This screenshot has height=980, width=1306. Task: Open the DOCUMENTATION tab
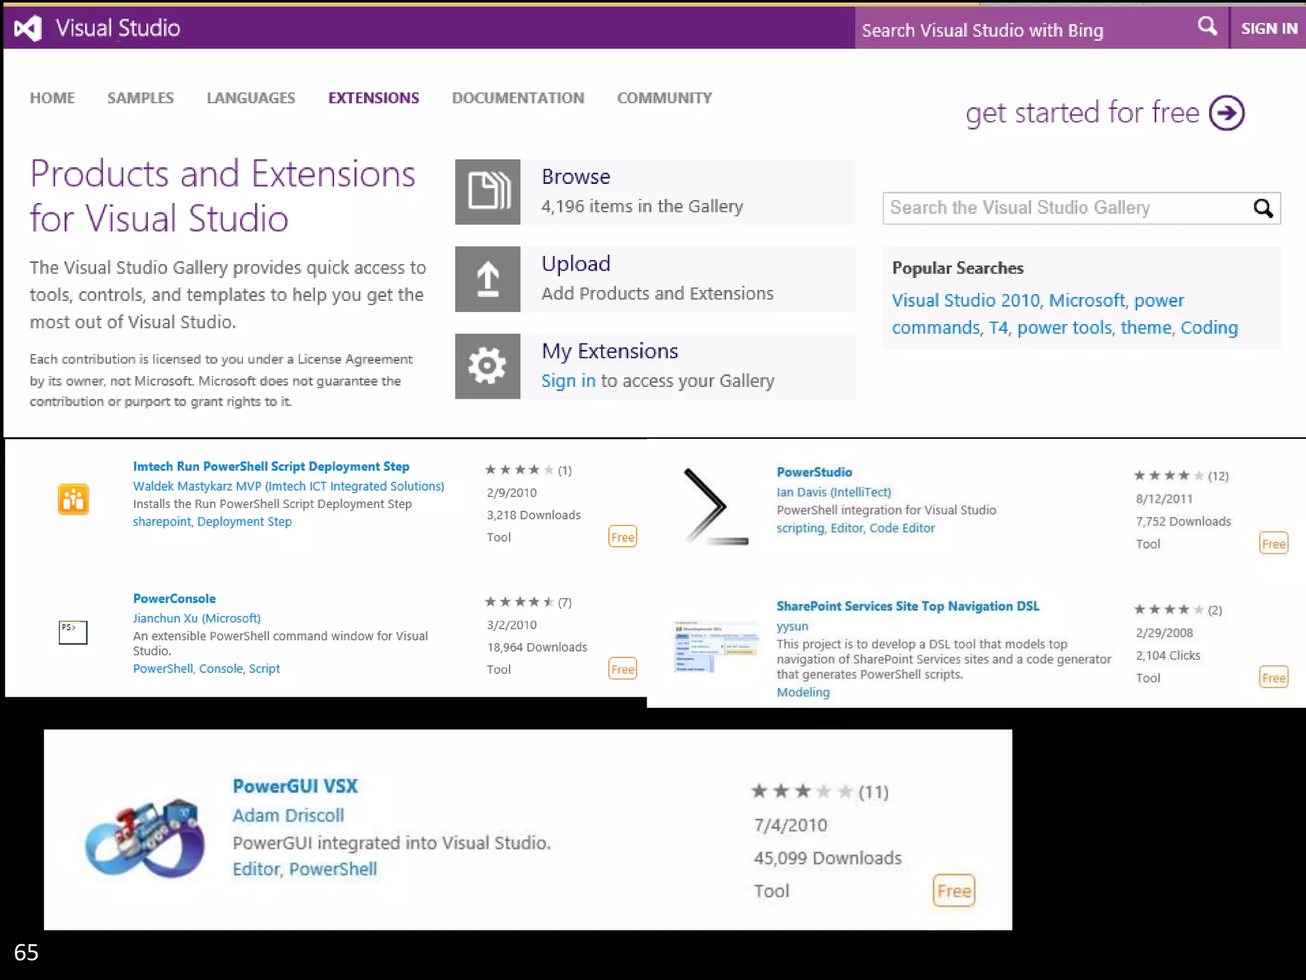518,98
